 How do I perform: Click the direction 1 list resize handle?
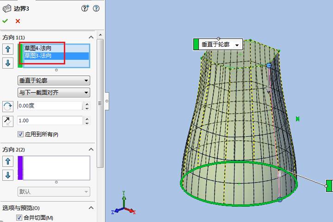pos(56,70)
